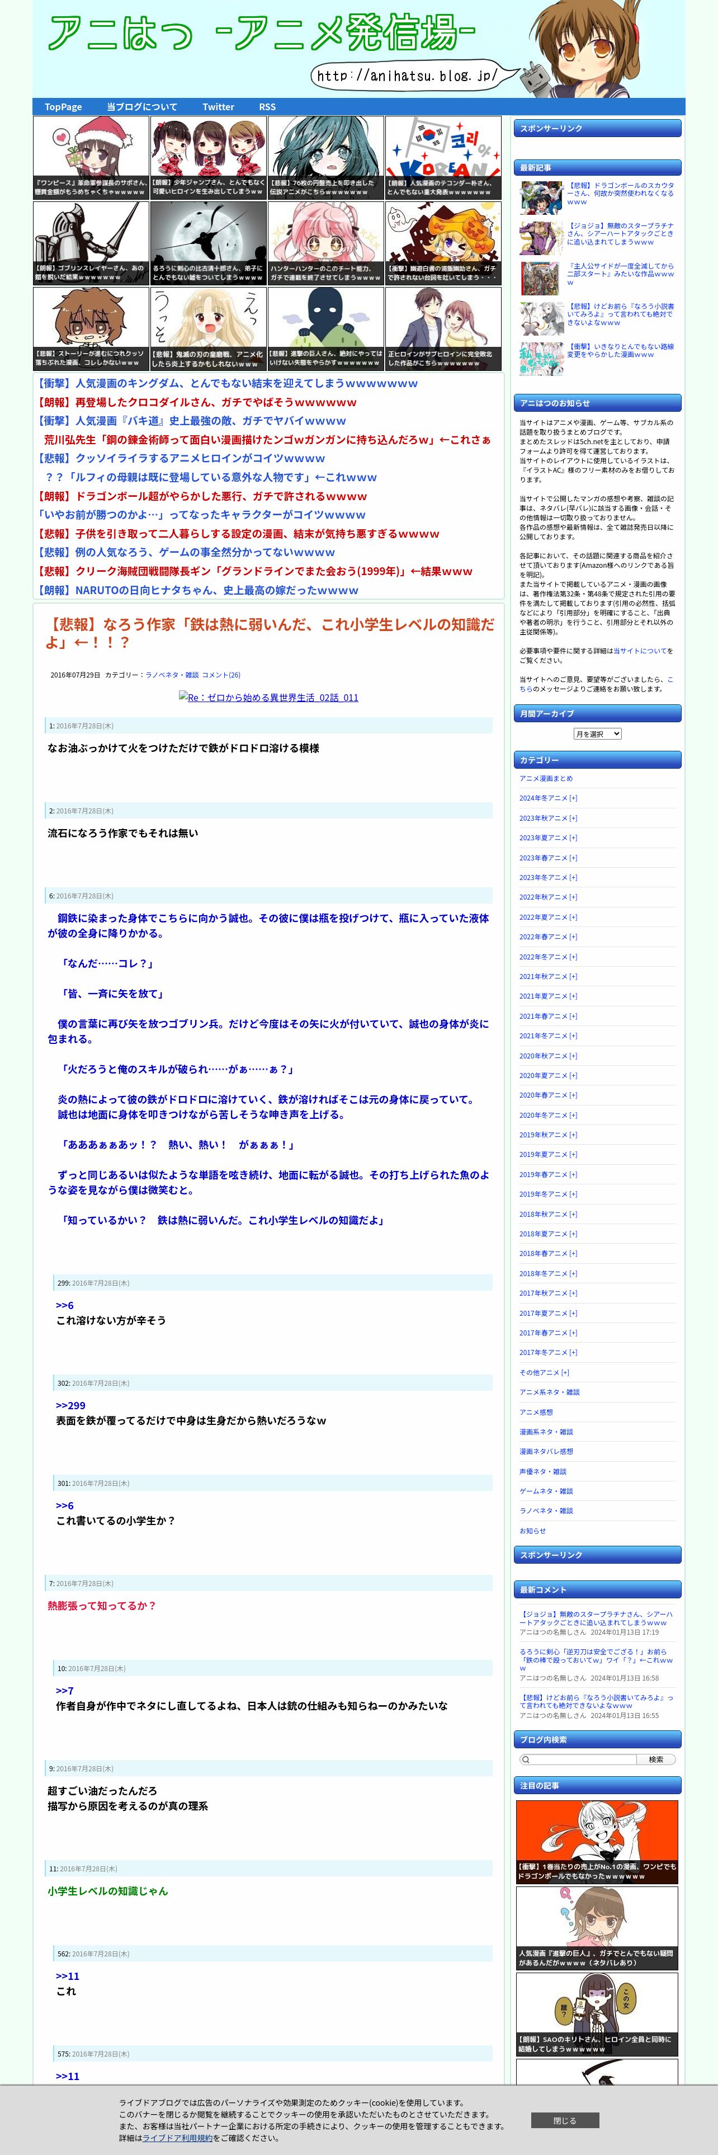Expand the 2021年春アニメ category

coord(549,1017)
